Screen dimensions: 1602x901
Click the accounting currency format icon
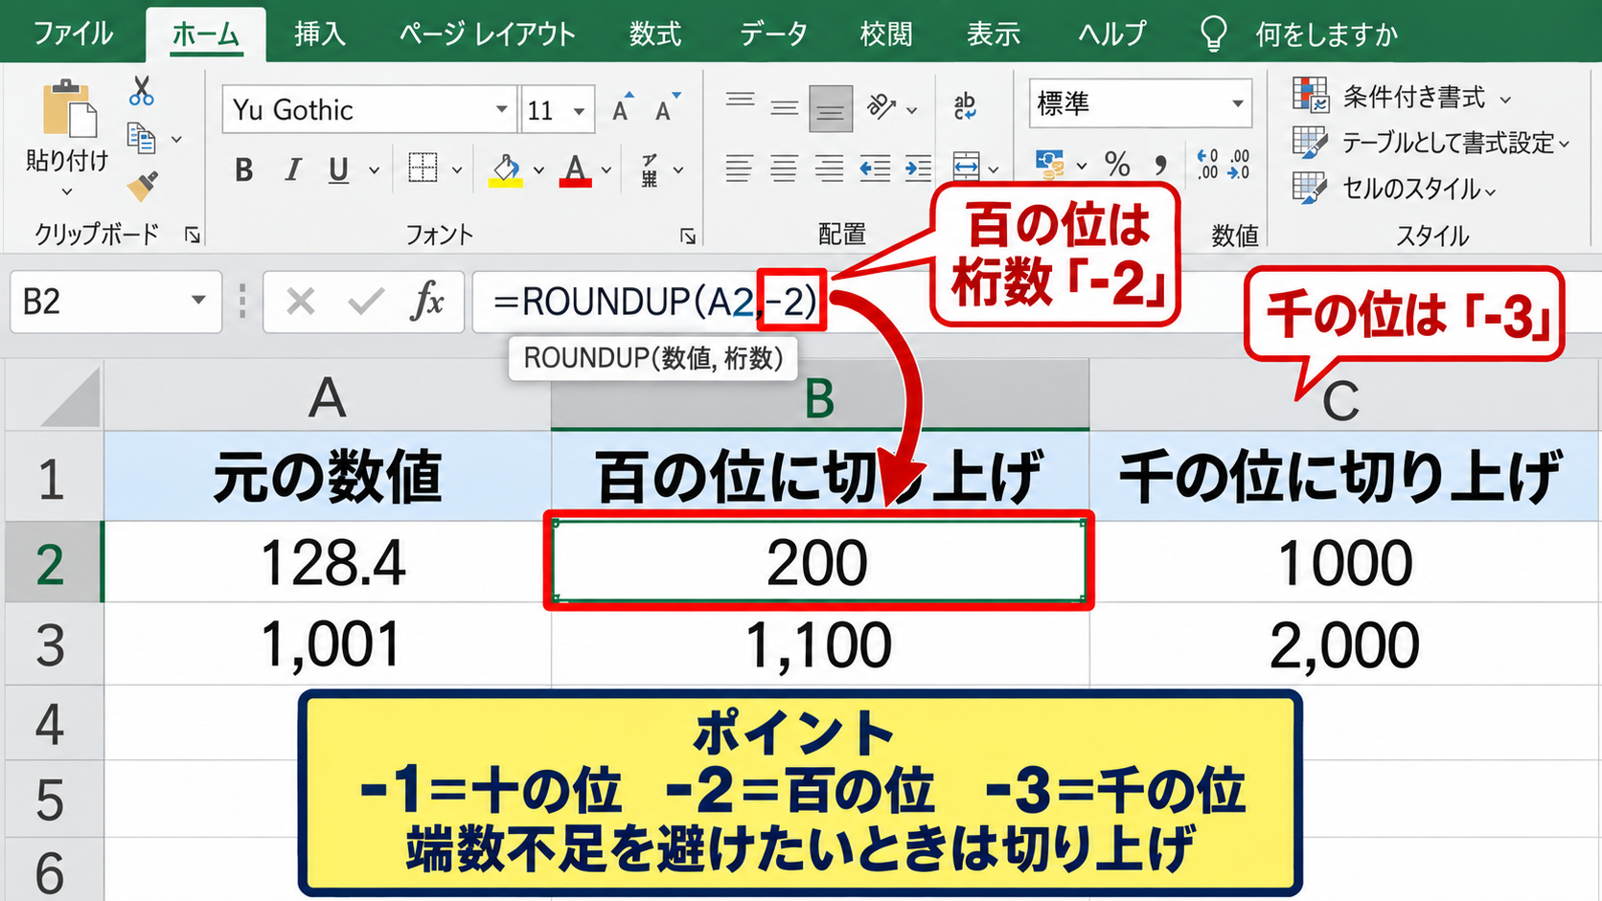point(1051,165)
